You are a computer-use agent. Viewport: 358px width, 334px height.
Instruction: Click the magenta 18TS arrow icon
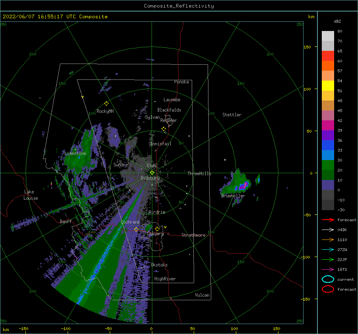click(328, 270)
